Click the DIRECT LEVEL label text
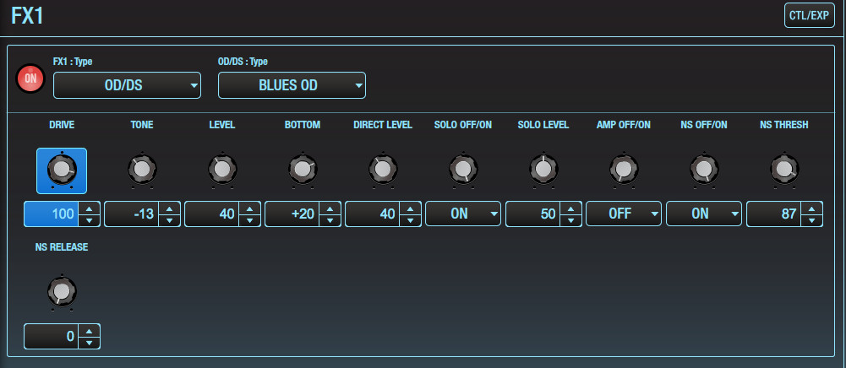Viewport: 846px width, 368px height. (383, 125)
